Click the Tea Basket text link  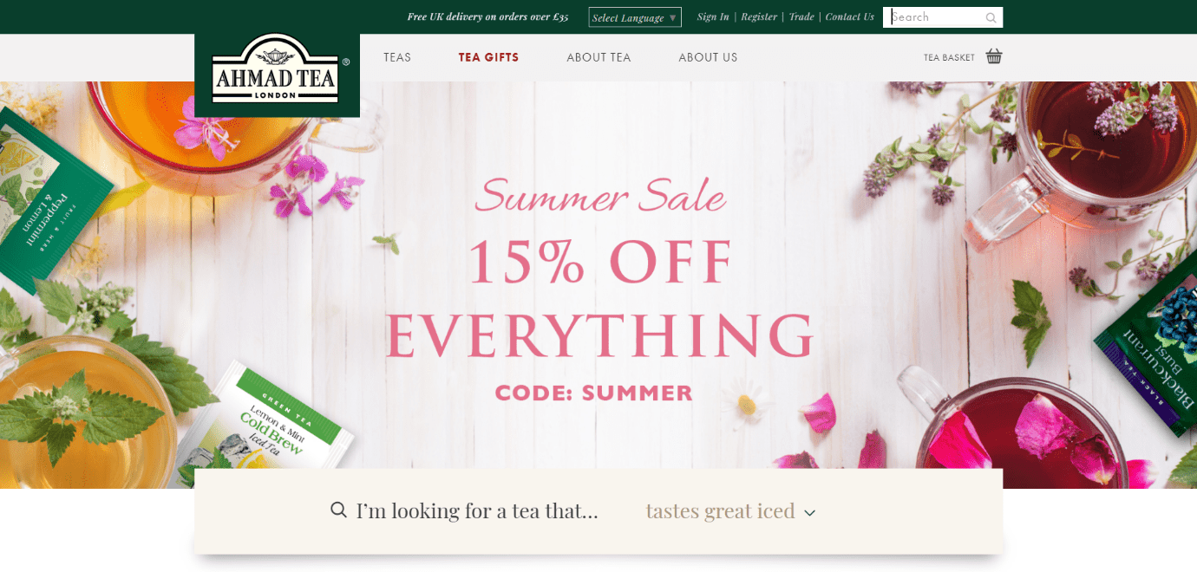tap(949, 58)
